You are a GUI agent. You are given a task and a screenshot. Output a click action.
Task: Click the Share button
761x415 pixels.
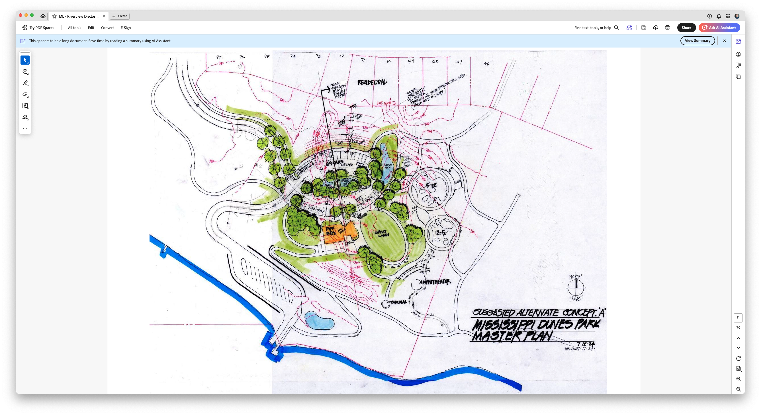686,28
